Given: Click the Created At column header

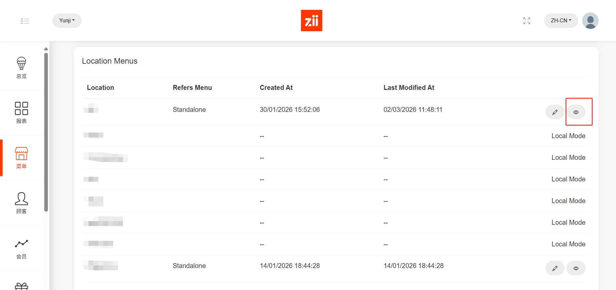Looking at the screenshot, I should click(x=276, y=88).
